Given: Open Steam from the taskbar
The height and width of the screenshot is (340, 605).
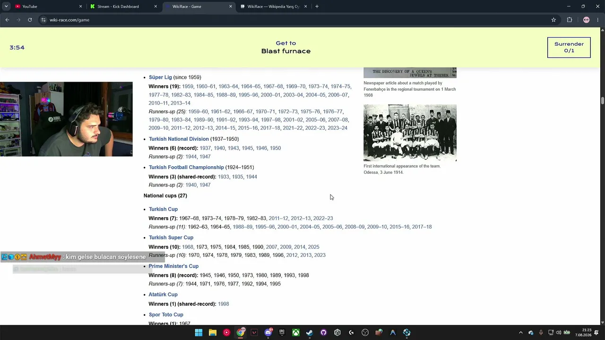Looking at the screenshot, I should click(310, 332).
